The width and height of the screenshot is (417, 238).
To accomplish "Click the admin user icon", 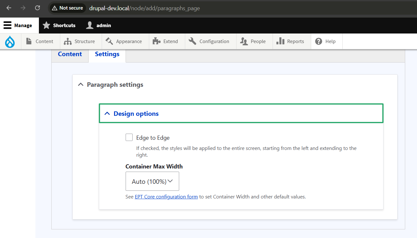I will [90, 26].
